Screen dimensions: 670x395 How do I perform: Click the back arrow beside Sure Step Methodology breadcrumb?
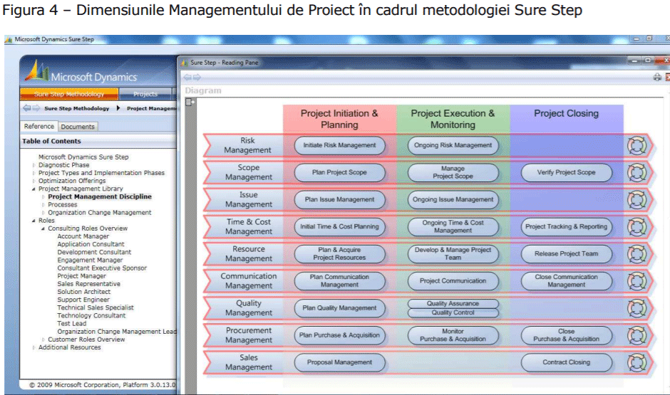coord(27,109)
